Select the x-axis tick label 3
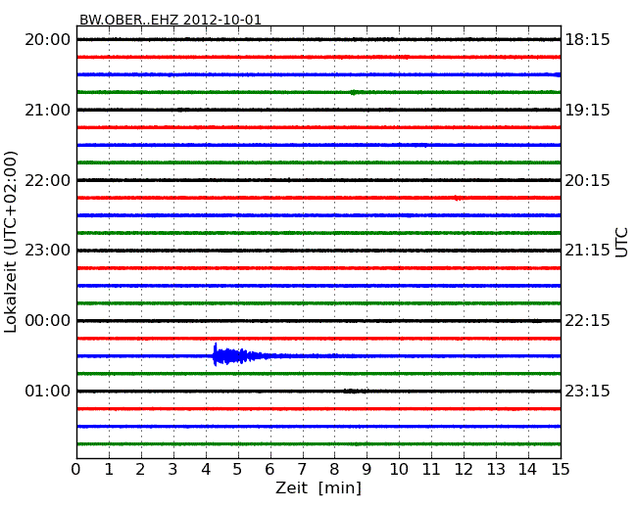The image size is (637, 509). pos(173,469)
